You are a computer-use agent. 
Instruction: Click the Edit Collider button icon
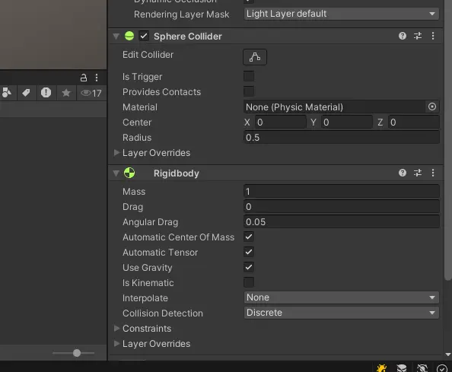click(x=255, y=57)
